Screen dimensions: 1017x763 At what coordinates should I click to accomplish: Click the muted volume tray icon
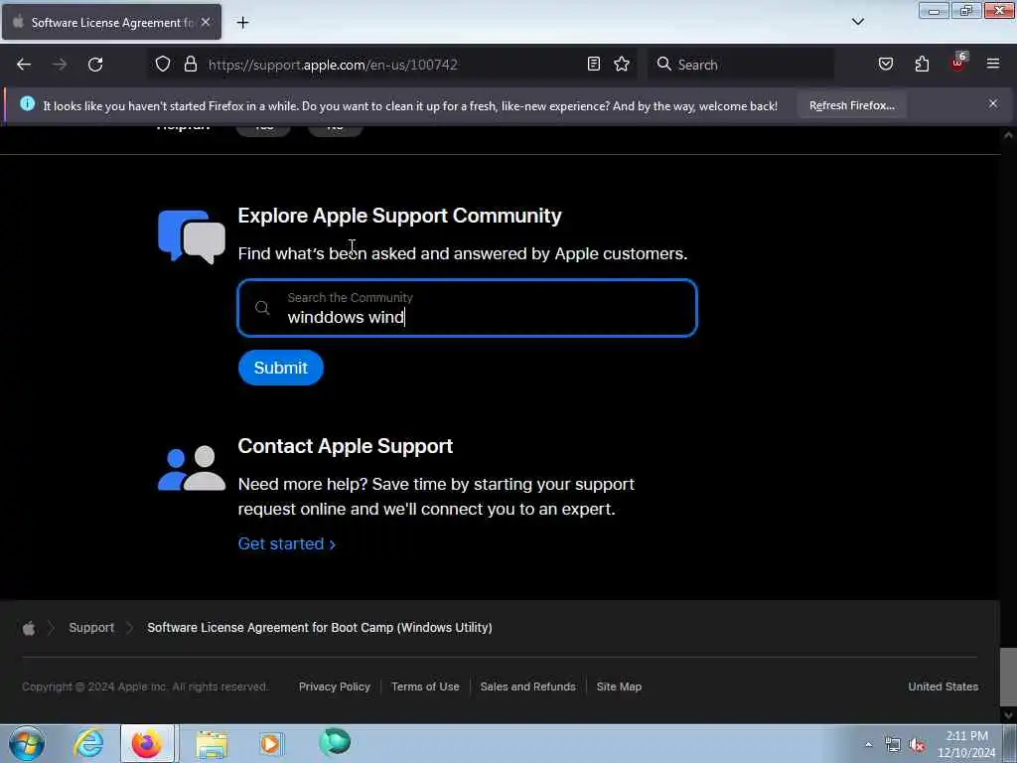point(917,744)
